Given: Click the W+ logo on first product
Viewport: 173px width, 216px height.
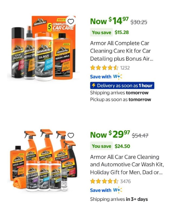Looking at the screenshot, I should (x=118, y=77).
